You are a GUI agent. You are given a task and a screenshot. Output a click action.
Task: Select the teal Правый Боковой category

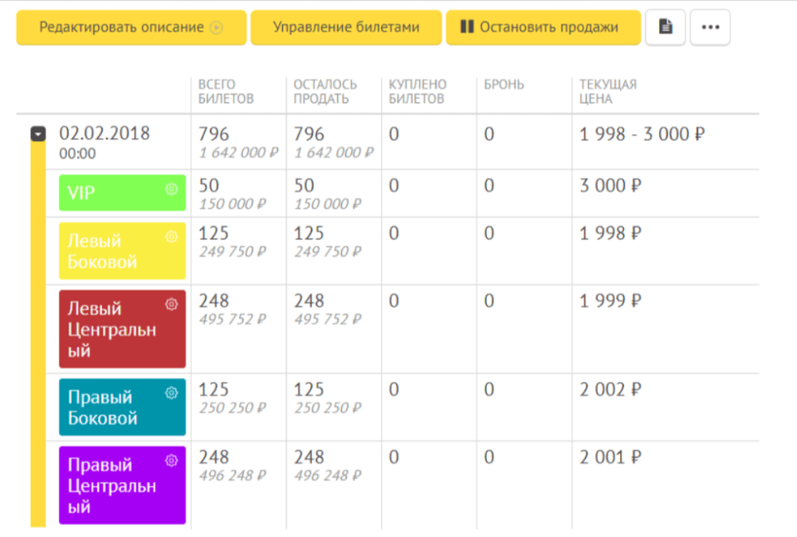122,407
